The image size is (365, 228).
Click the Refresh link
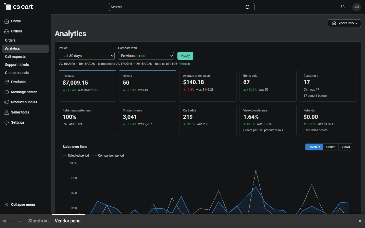click(185, 64)
